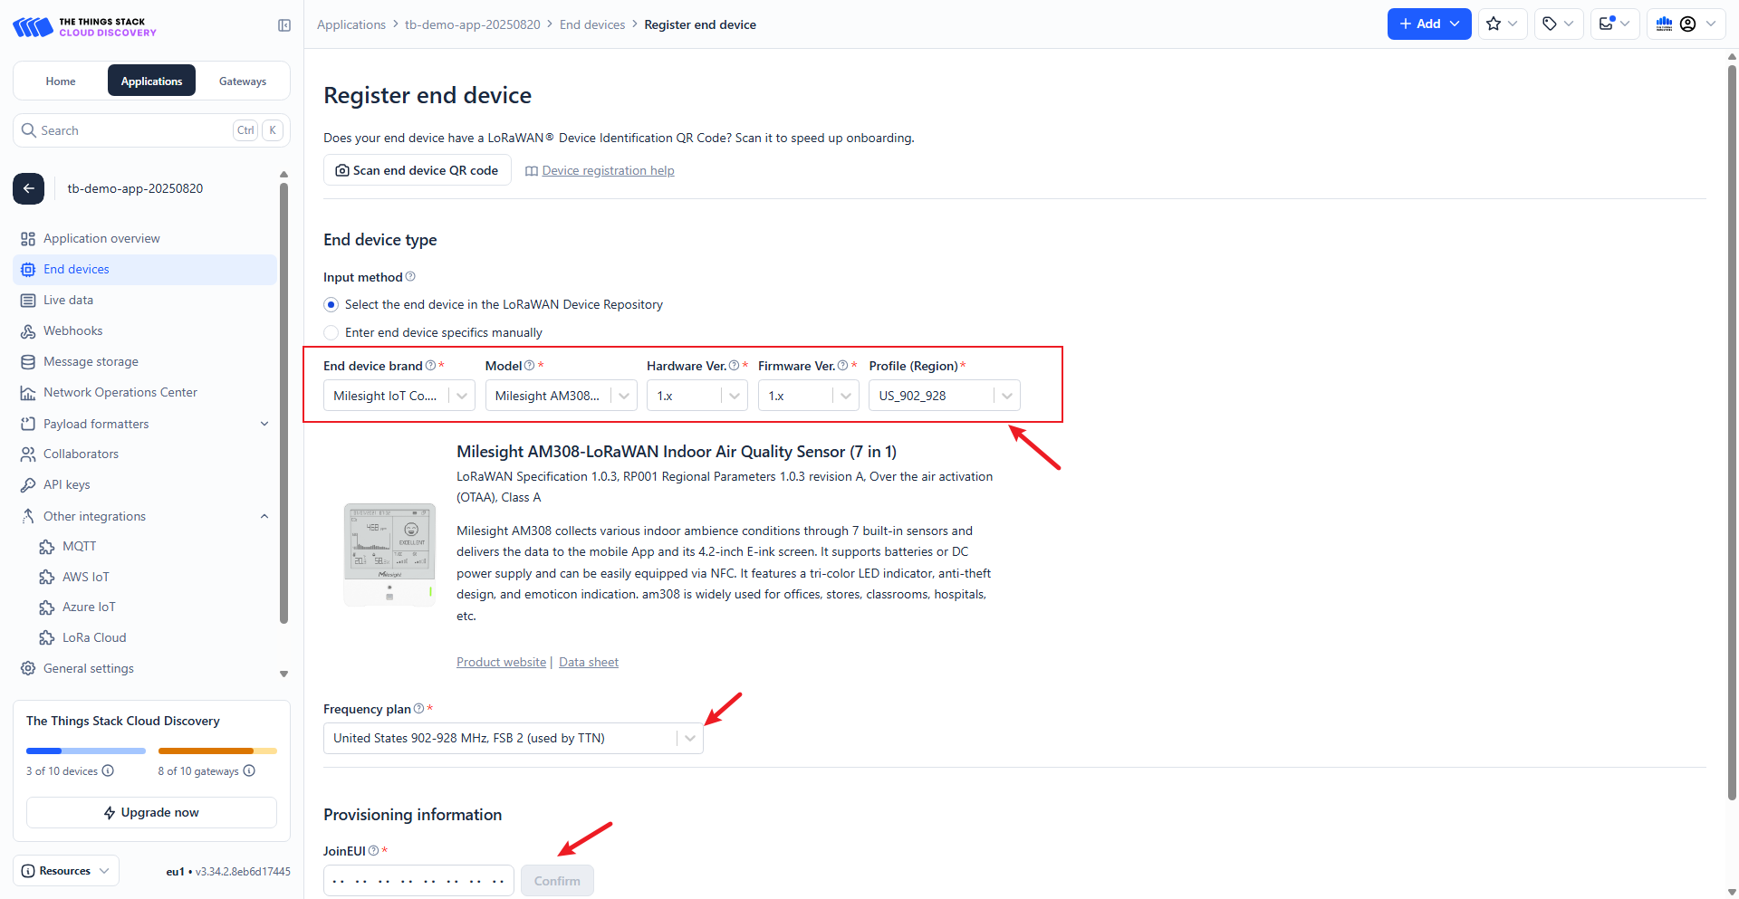The image size is (1739, 899).
Task: Open the Profile (Region) dropdown
Action: coord(945,396)
